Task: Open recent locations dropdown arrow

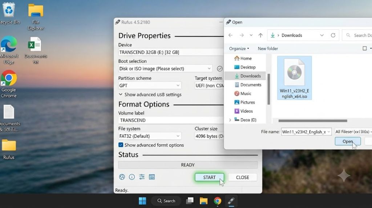Action: (251, 35)
